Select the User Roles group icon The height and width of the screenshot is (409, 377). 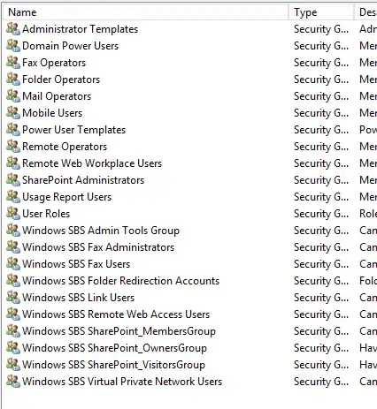click(x=13, y=214)
